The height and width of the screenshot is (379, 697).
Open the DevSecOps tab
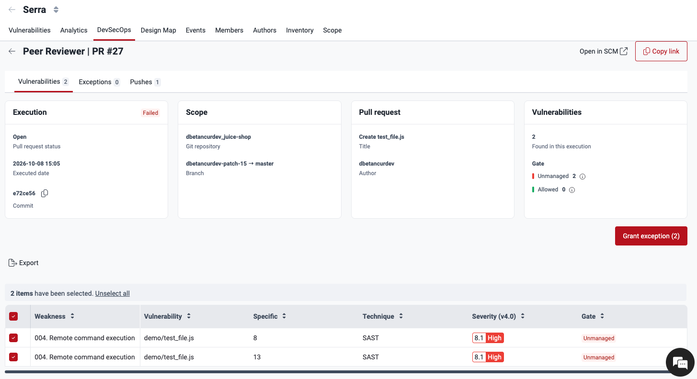(114, 30)
